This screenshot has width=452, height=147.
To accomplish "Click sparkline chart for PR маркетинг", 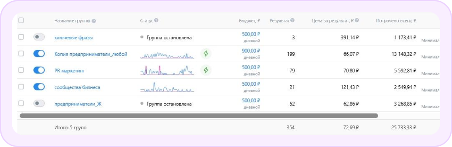I will pos(167,70).
